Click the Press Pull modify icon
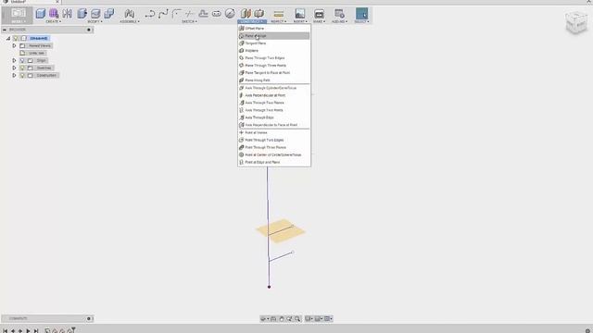This screenshot has height=333, width=593. click(82, 14)
